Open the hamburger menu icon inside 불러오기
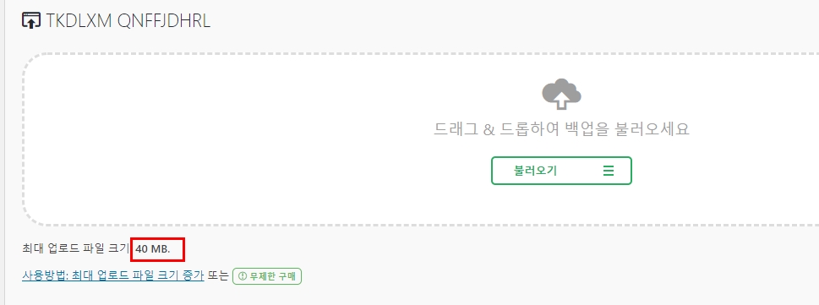 pyautogui.click(x=608, y=171)
